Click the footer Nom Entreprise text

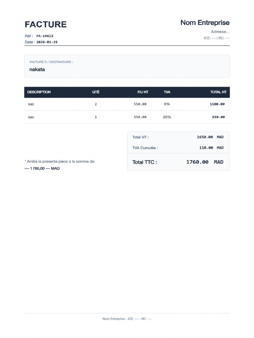[x=114, y=319]
